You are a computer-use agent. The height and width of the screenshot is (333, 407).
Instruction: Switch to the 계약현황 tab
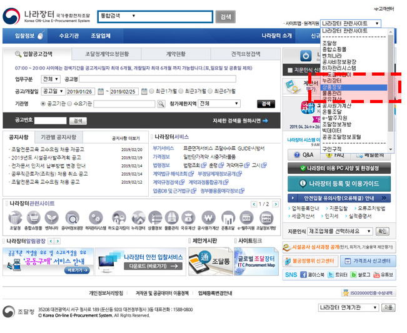click(176, 54)
